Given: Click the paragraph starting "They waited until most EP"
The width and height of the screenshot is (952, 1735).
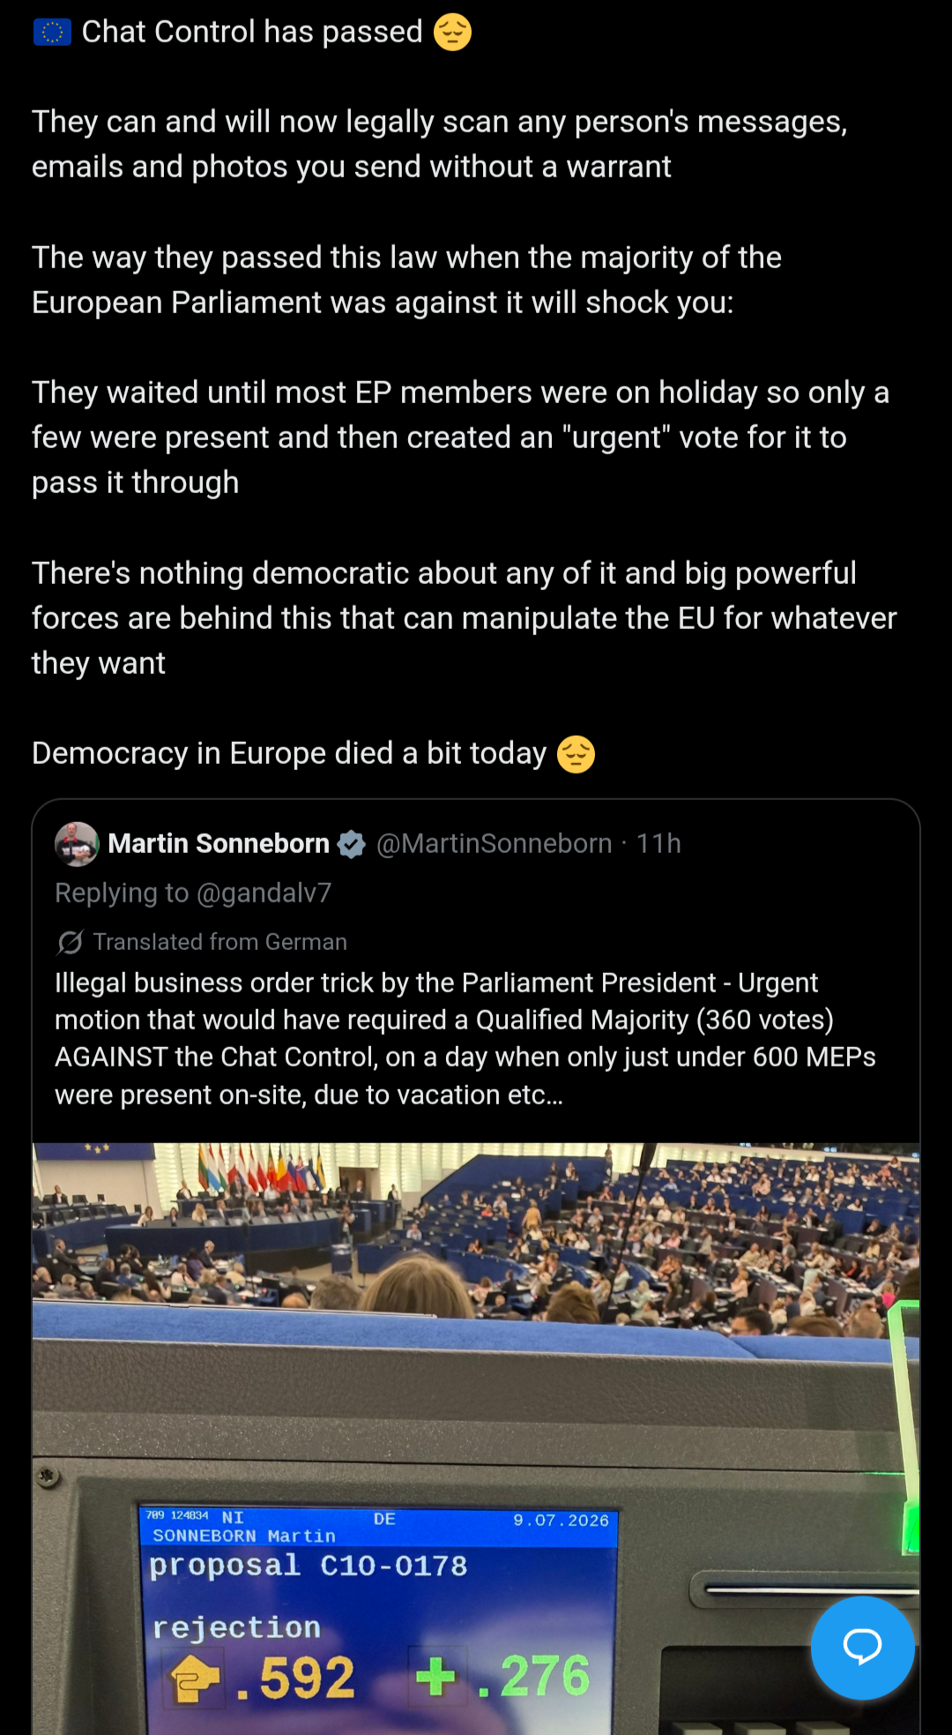Looking at the screenshot, I should click(x=460, y=437).
